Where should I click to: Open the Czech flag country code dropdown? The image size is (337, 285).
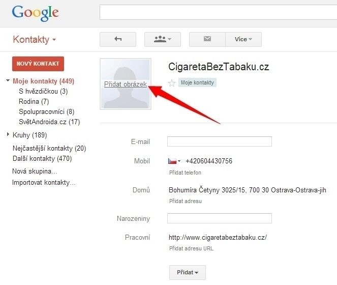click(174, 161)
